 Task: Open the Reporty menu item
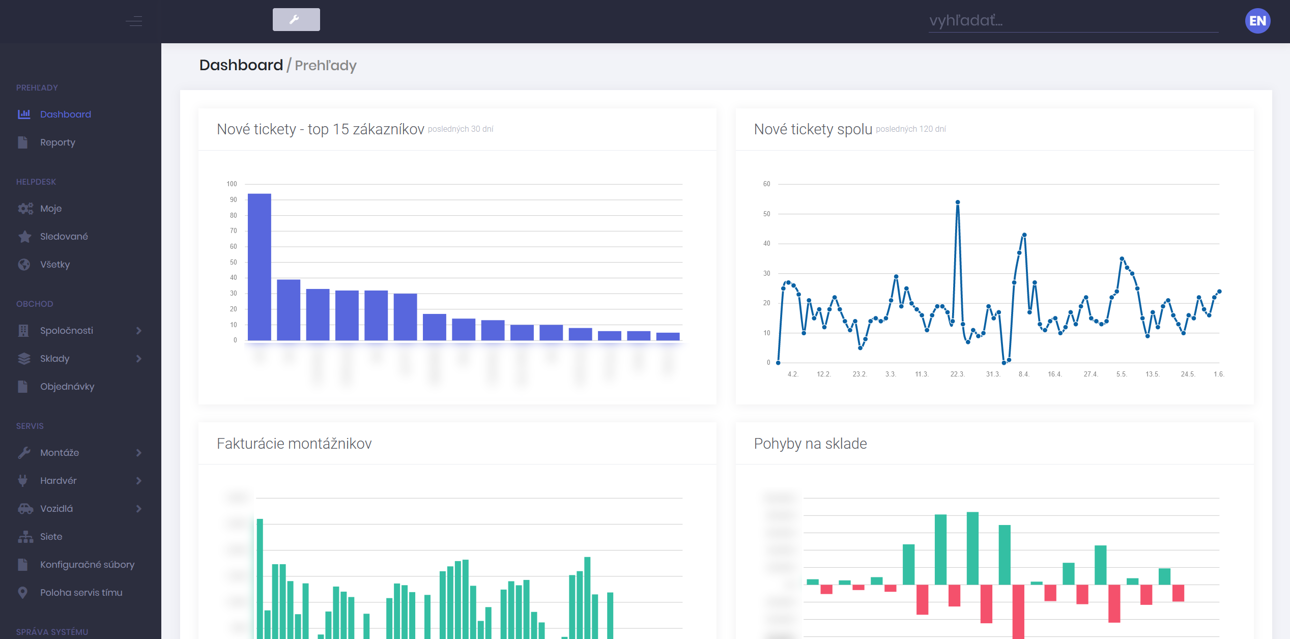tap(58, 142)
